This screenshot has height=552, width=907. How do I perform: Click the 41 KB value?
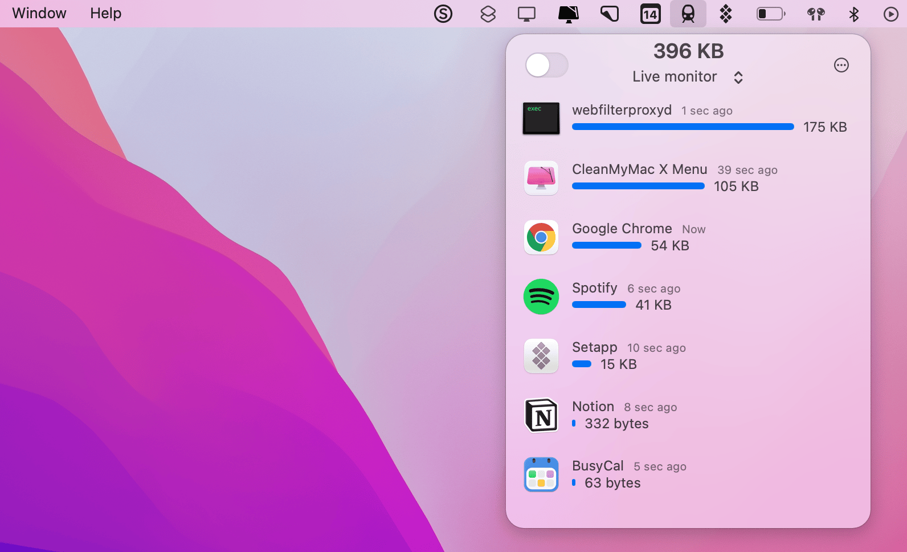[x=653, y=305]
